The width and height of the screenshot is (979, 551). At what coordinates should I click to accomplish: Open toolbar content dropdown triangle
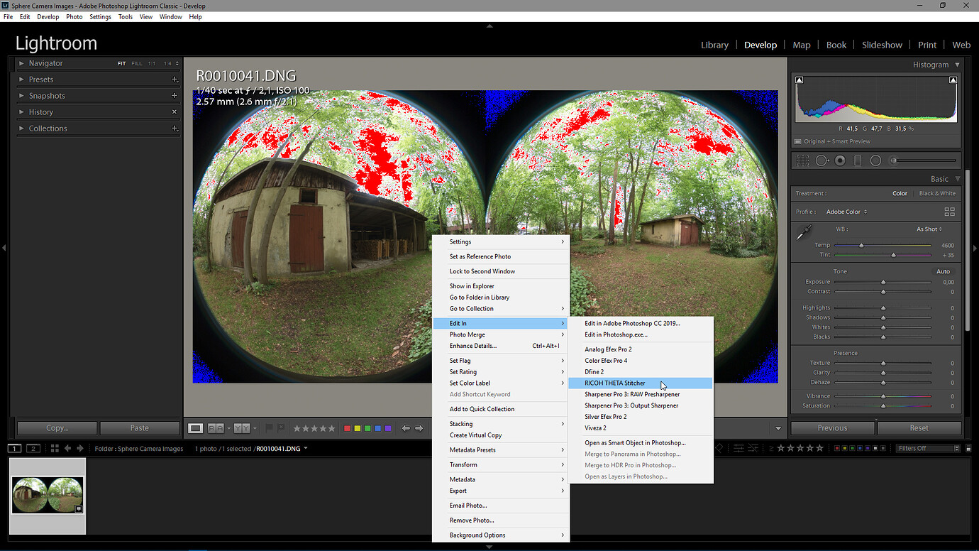click(x=778, y=428)
